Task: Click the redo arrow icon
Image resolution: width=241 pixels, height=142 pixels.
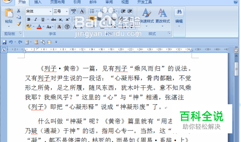Action: pyautogui.click(x=20, y=42)
